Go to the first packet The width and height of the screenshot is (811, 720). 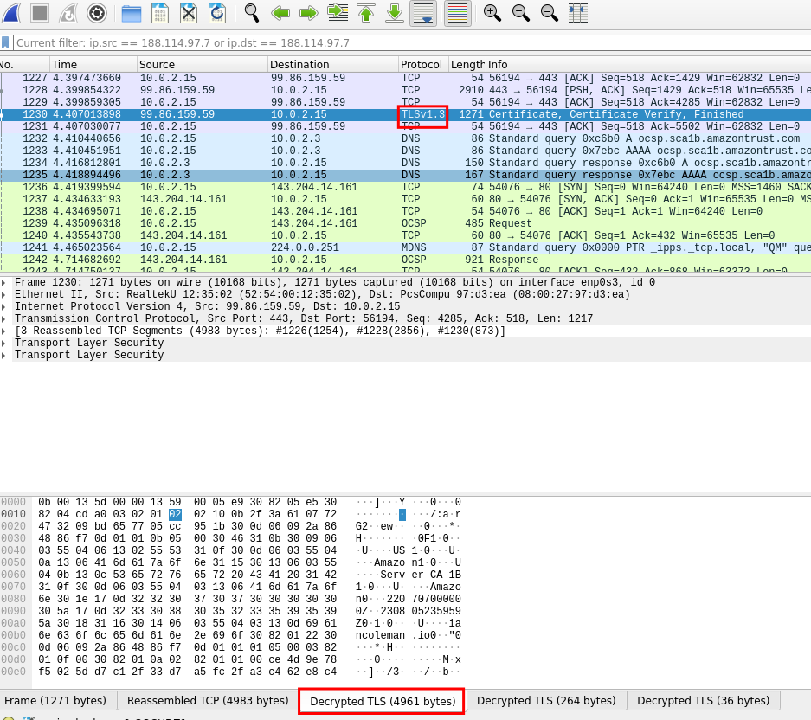click(366, 12)
